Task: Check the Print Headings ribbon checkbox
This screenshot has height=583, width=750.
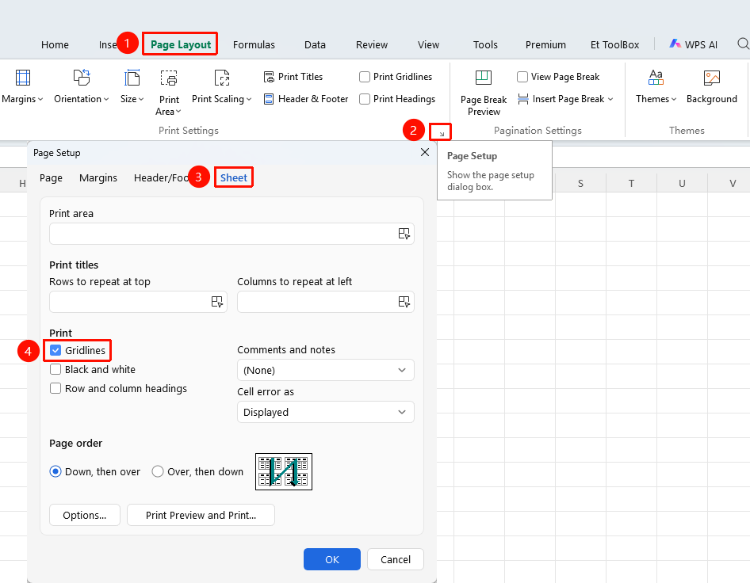Action: pyautogui.click(x=365, y=99)
